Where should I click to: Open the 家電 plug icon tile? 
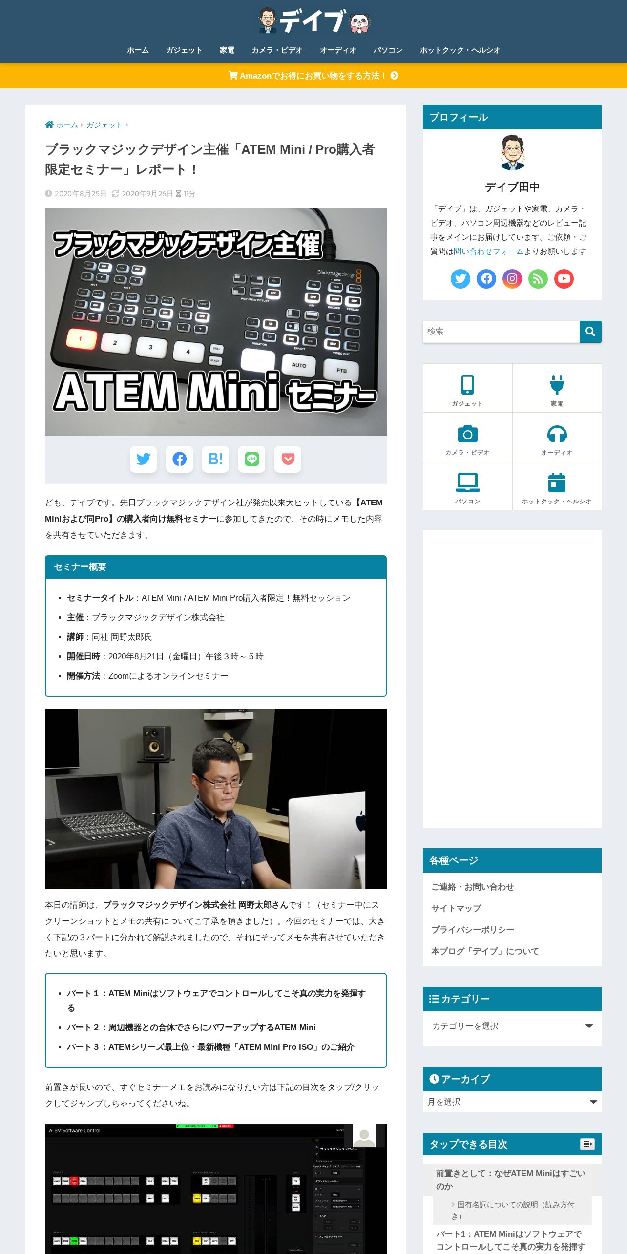557,388
